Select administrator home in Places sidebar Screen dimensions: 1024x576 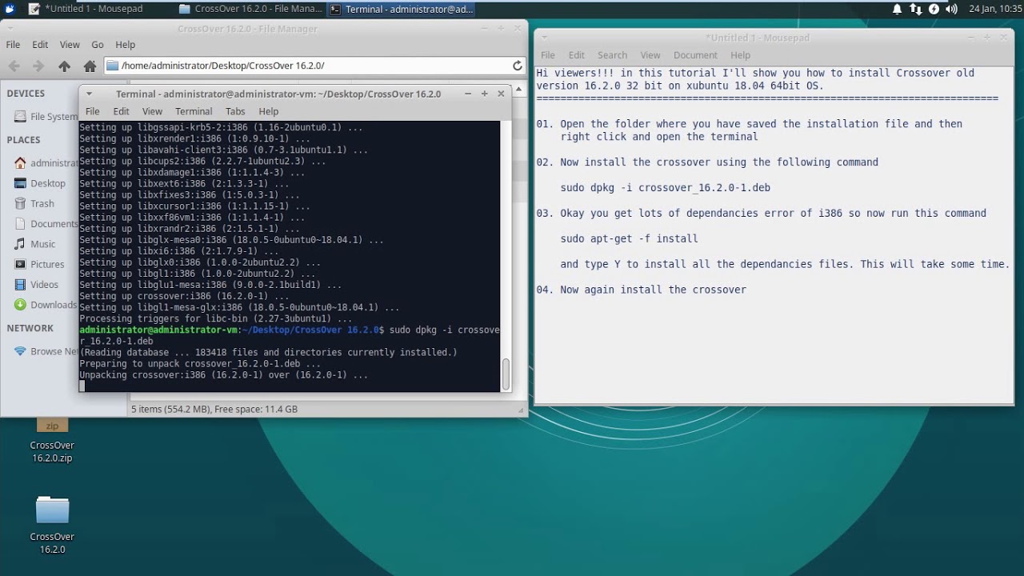46,163
